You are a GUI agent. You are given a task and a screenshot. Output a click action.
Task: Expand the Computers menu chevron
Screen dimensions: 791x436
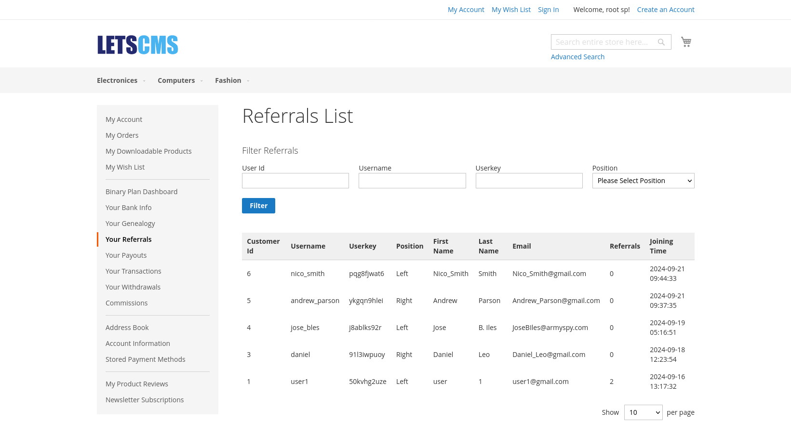coord(201,81)
